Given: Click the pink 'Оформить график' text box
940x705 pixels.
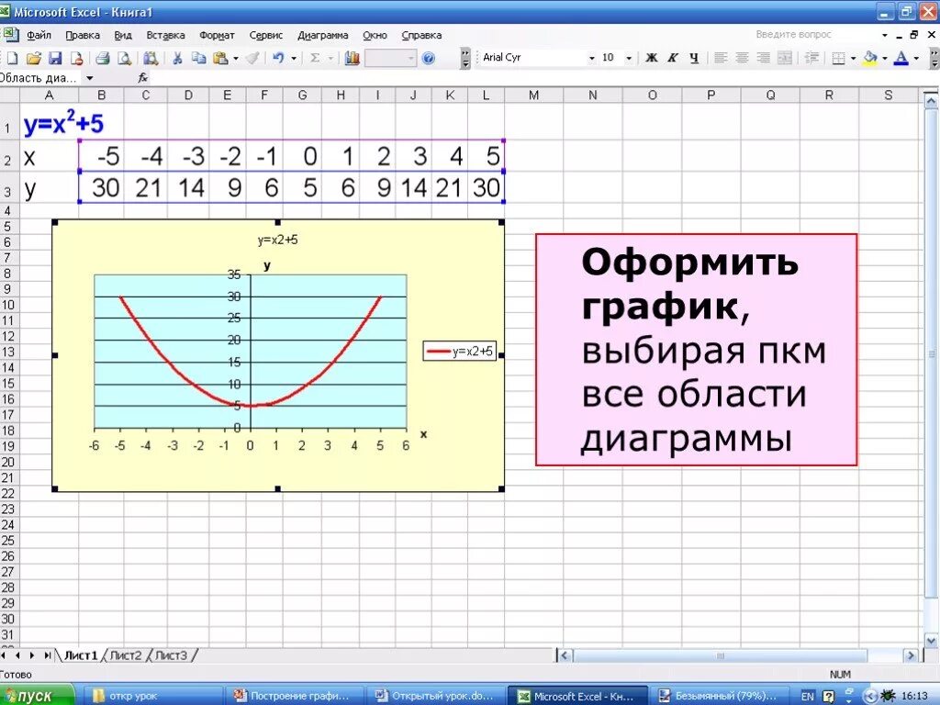Looking at the screenshot, I should point(696,350).
